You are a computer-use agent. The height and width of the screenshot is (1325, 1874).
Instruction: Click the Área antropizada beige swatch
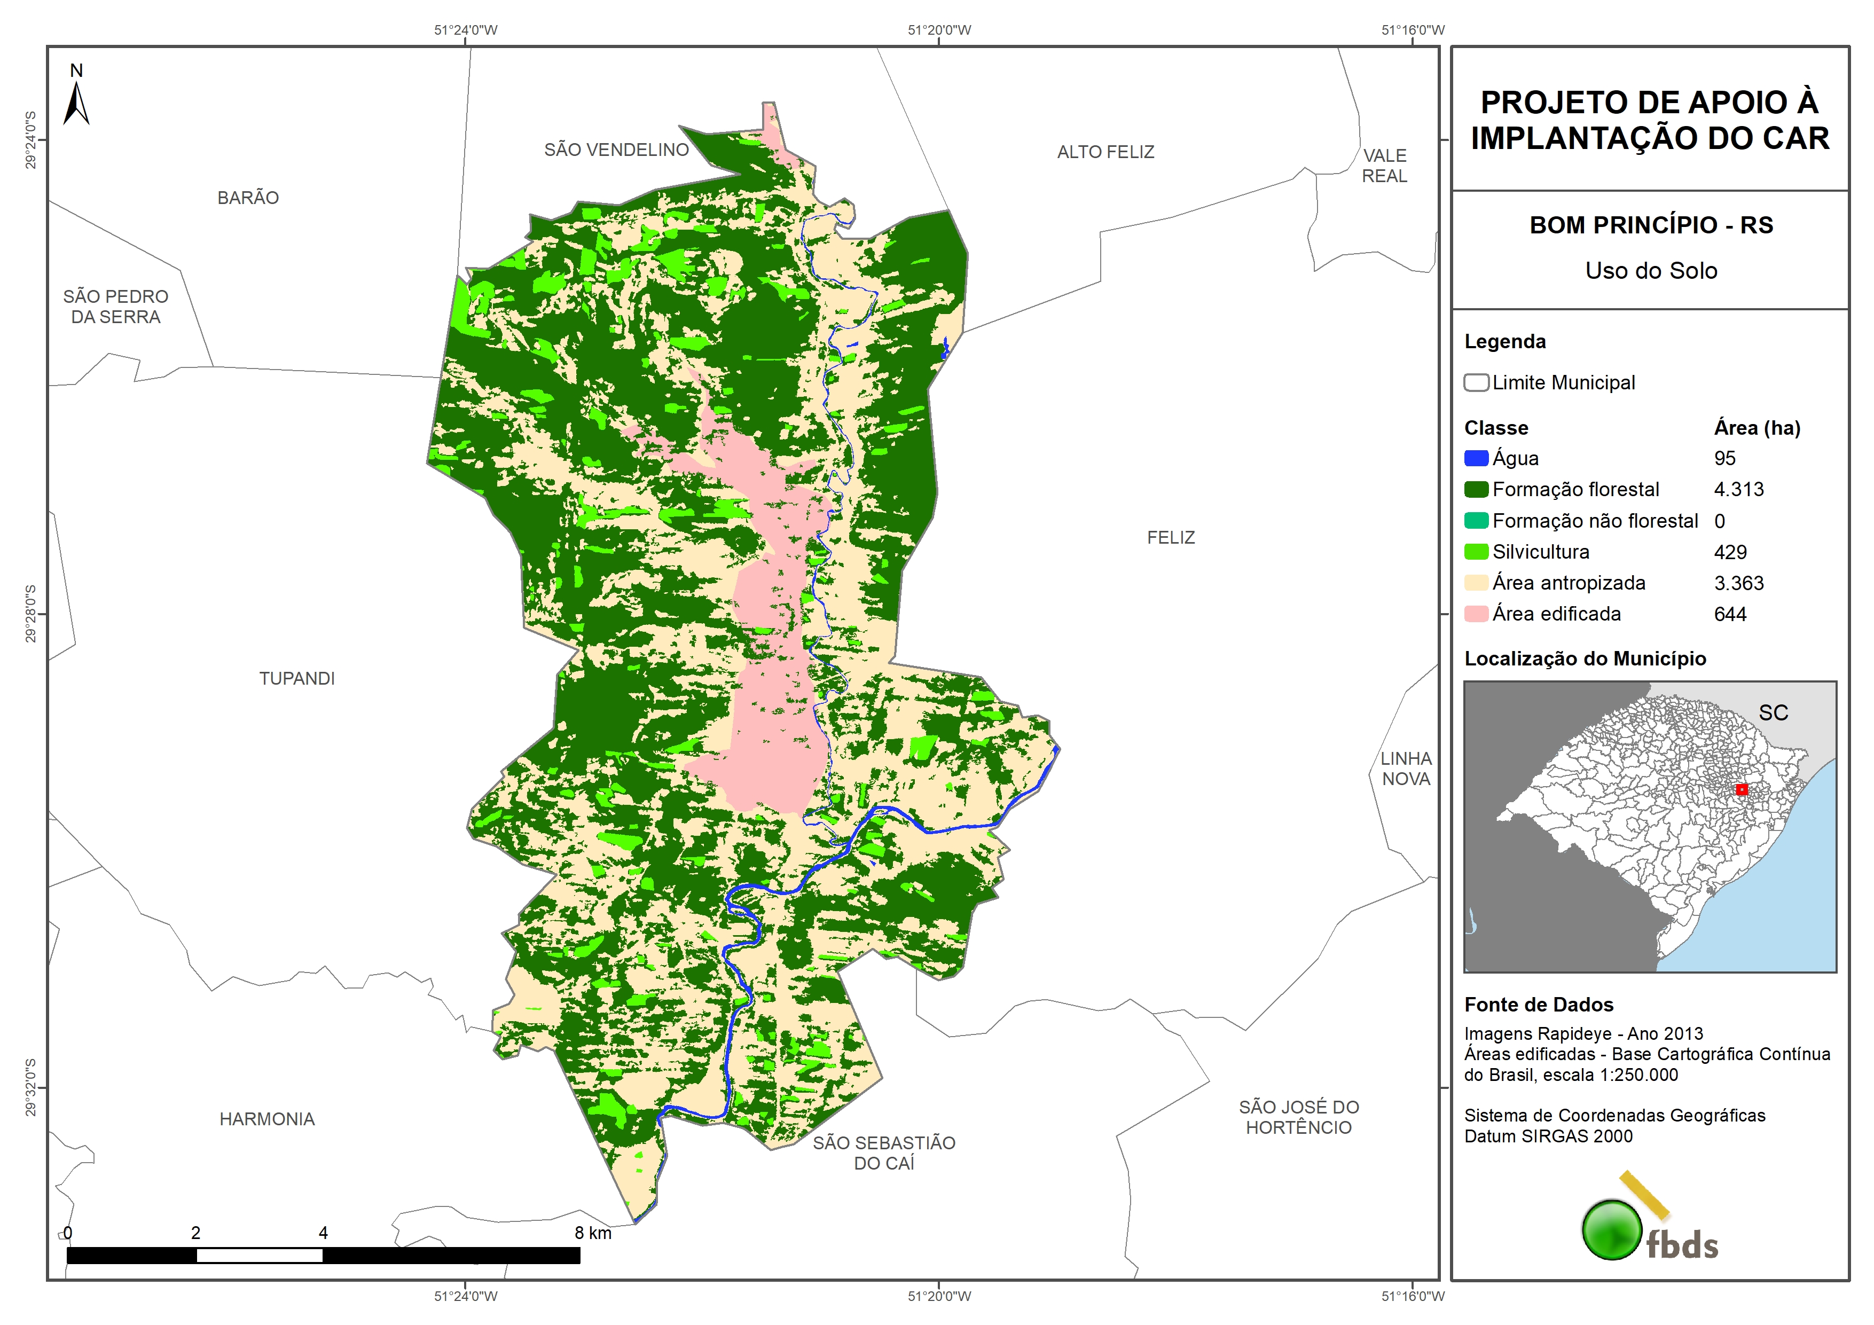(1476, 583)
